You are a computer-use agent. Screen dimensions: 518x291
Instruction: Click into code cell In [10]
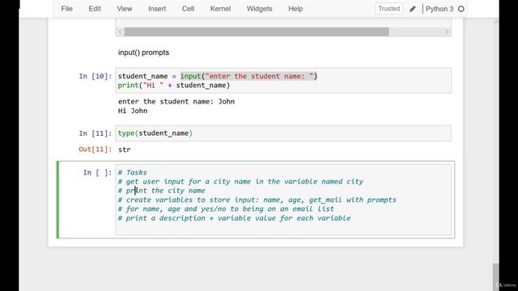click(283, 81)
